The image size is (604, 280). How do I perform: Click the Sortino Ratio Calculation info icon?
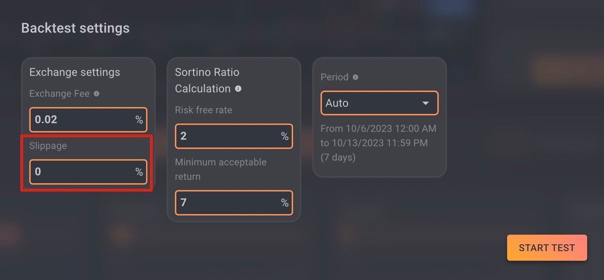(x=238, y=89)
